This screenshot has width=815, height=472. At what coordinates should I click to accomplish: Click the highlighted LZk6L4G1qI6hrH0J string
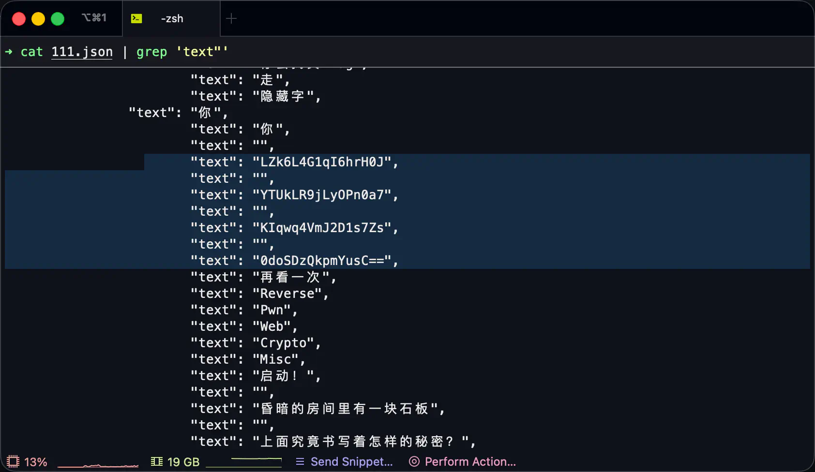pos(322,162)
